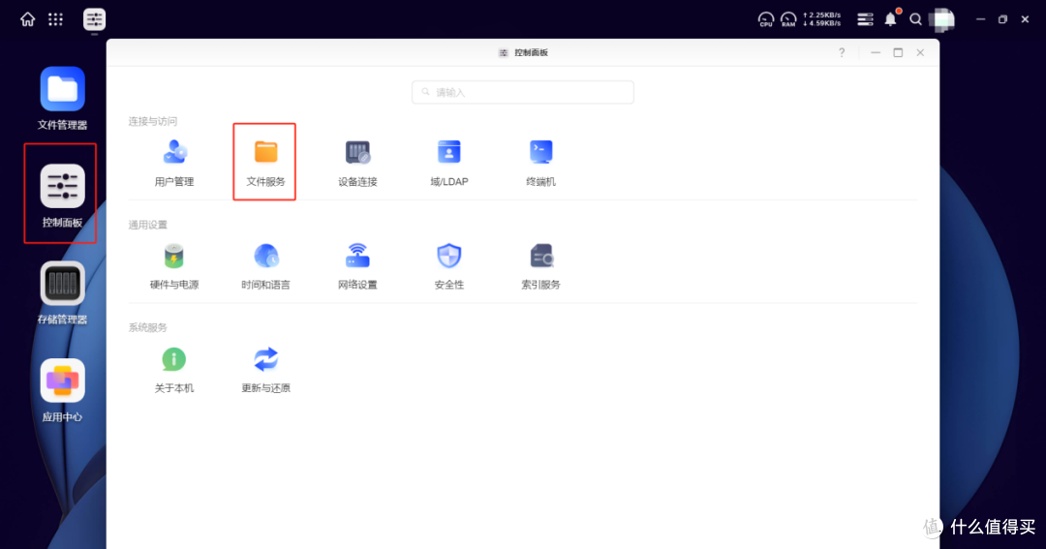This screenshot has height=549, width=1046.
Task: View the network speed indicator
Action: (x=822, y=19)
